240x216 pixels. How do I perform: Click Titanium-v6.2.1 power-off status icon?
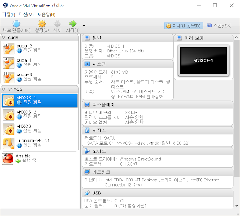tap(19, 145)
